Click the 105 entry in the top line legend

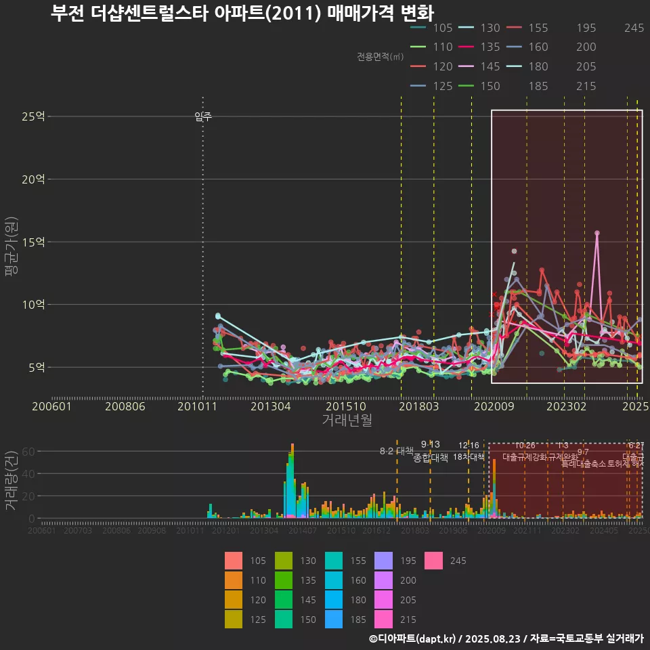pos(431,28)
